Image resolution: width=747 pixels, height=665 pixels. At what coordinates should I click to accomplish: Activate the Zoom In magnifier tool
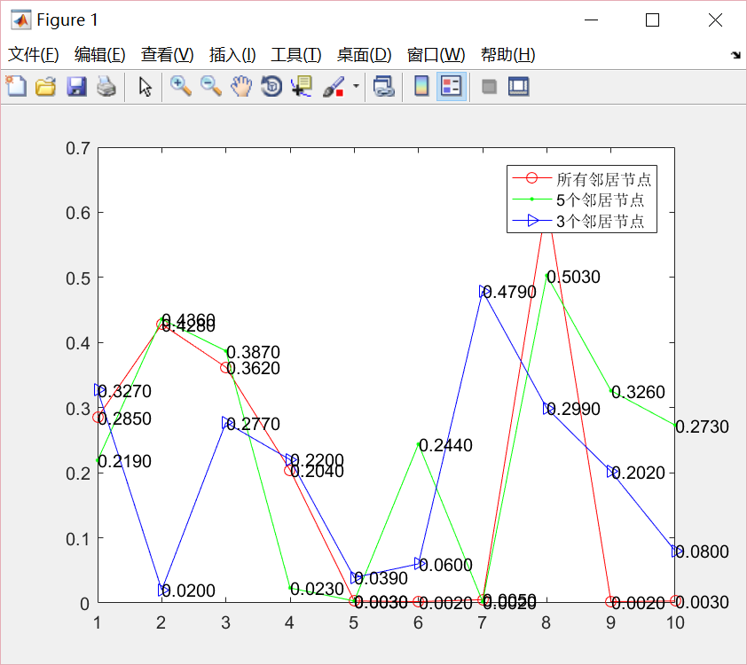[x=181, y=87]
